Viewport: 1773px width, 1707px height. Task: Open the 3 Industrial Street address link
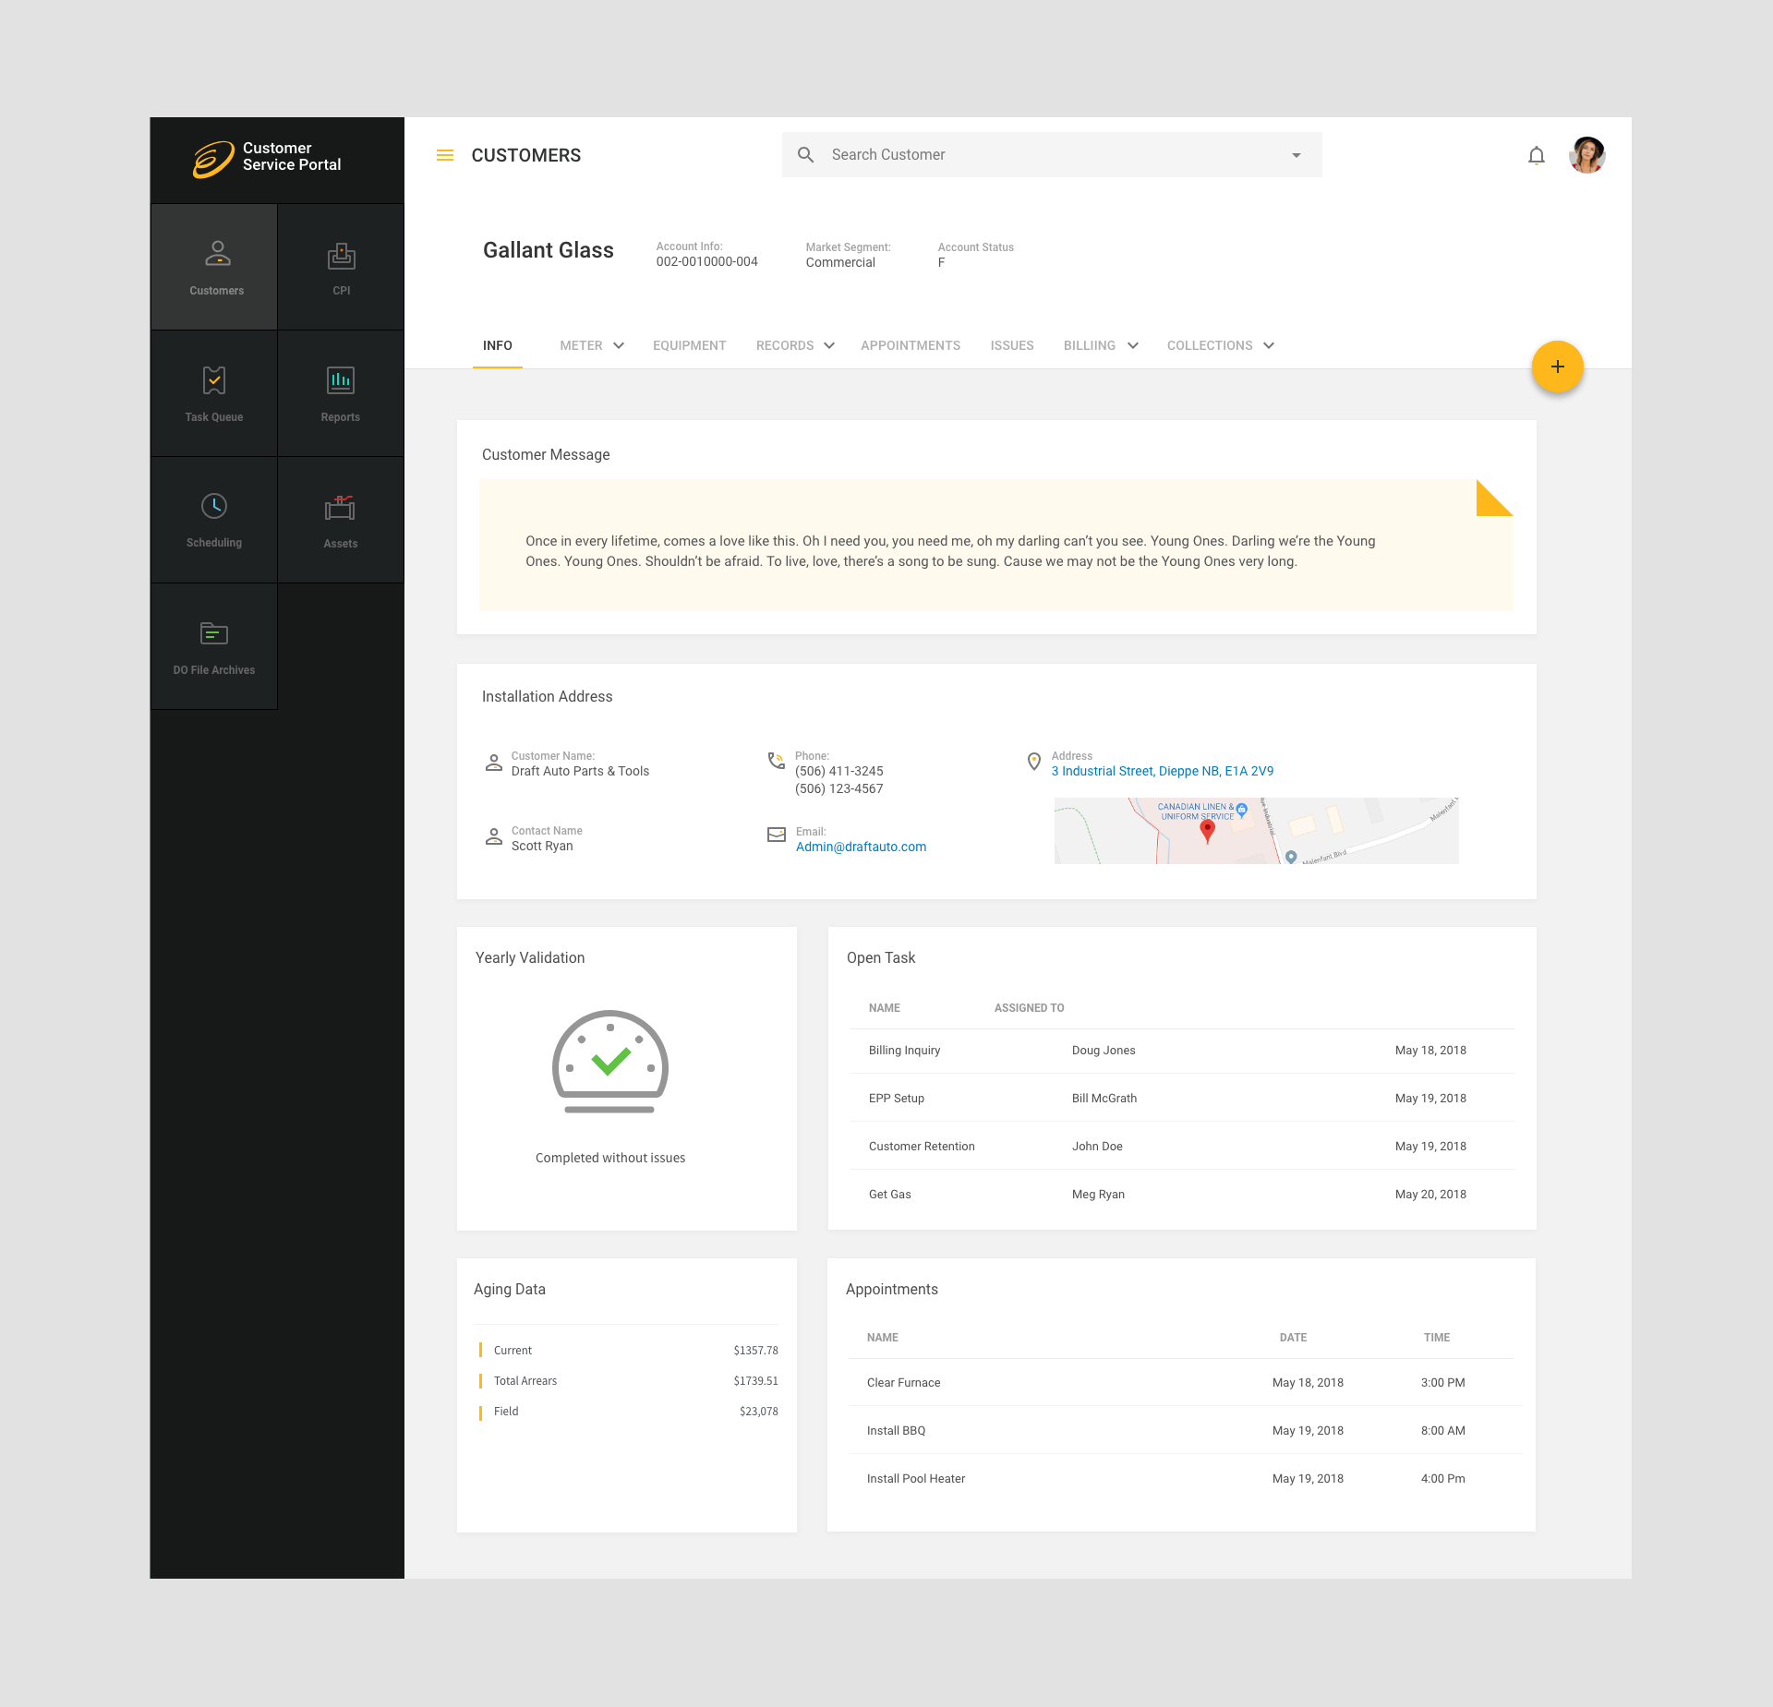1163,771
